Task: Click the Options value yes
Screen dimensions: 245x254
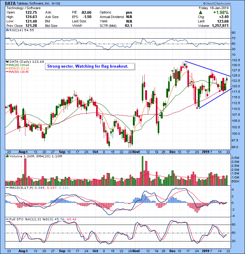Action: [129, 13]
